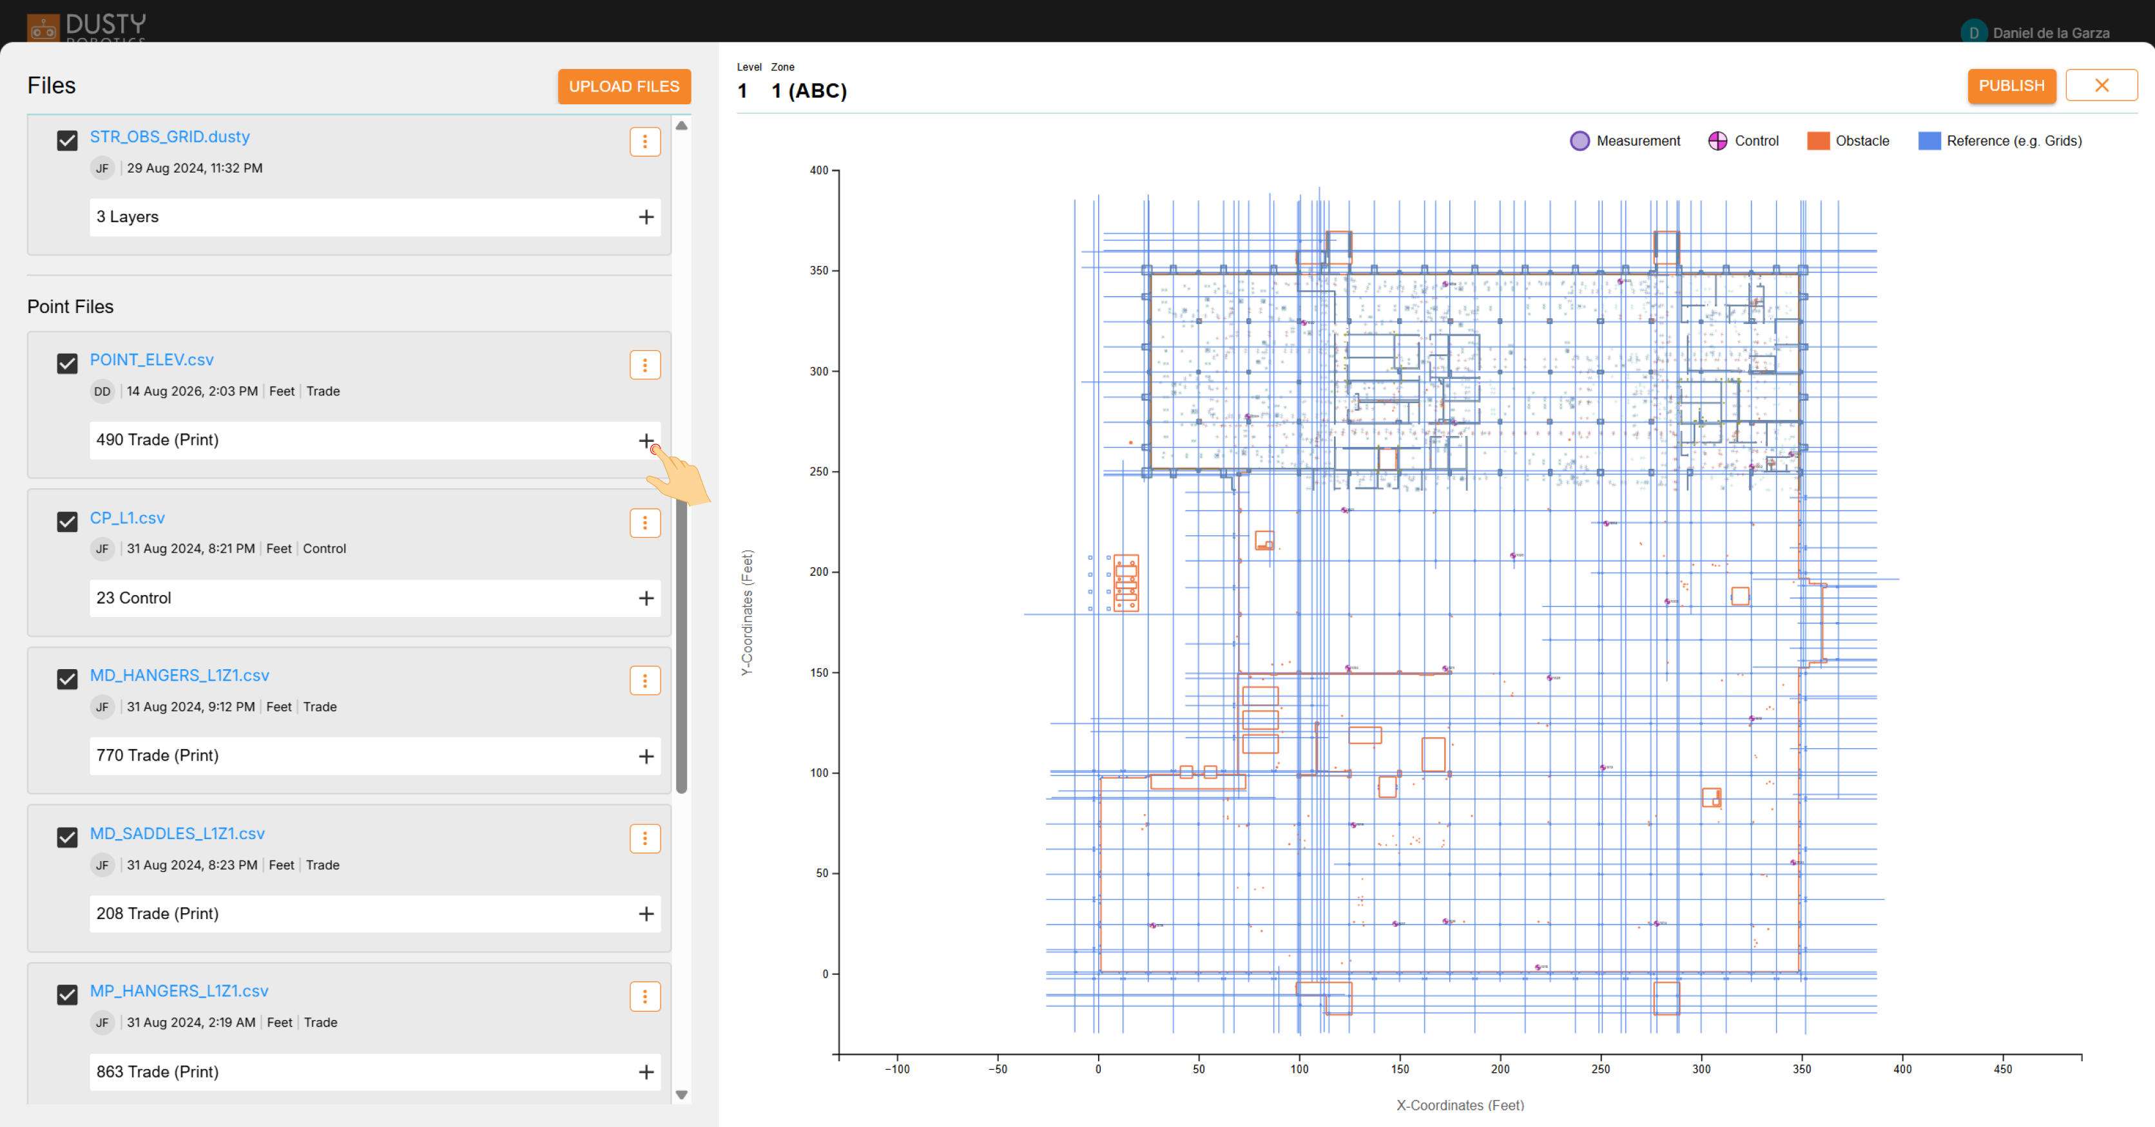Click the user name "Daniel de la Garza"

tap(2051, 33)
